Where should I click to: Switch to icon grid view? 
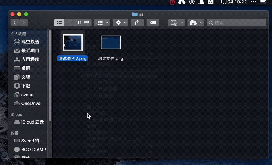coord(59,23)
